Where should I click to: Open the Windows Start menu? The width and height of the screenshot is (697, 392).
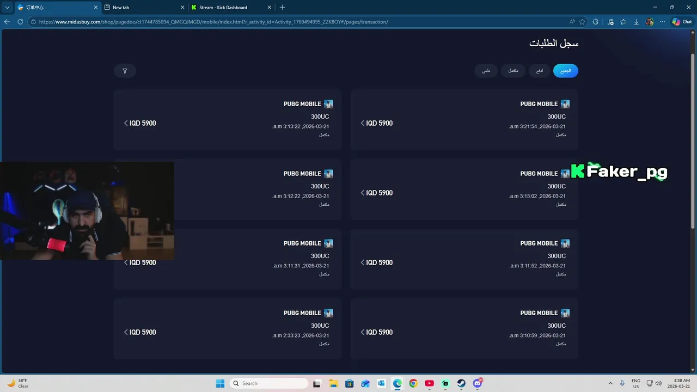220,383
